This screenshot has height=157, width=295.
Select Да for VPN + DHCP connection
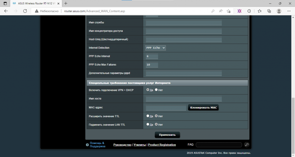point(148,90)
